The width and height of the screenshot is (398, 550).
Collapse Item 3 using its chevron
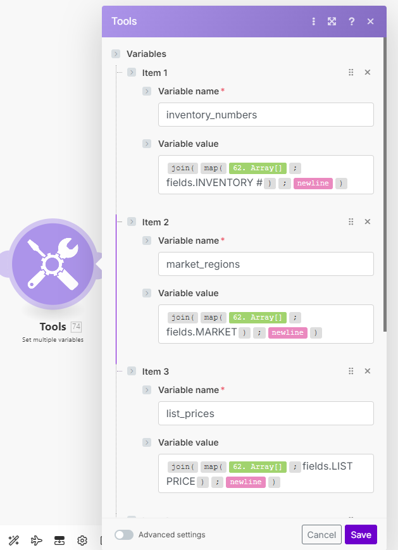[x=132, y=372]
